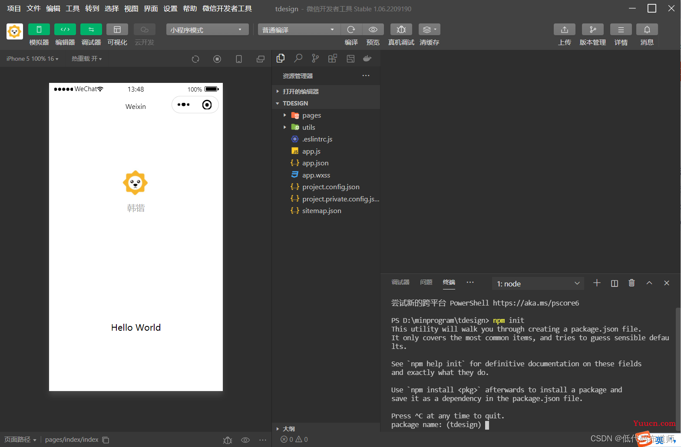Toggle the Debugger panel button
The width and height of the screenshot is (681, 447).
click(91, 30)
